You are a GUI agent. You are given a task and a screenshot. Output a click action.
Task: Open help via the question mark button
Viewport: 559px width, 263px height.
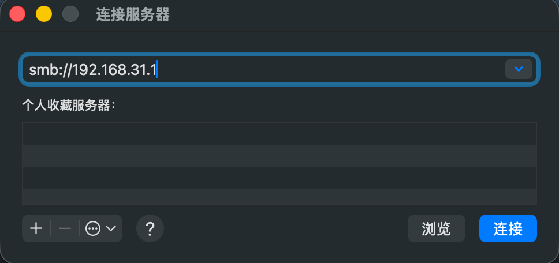tap(150, 228)
